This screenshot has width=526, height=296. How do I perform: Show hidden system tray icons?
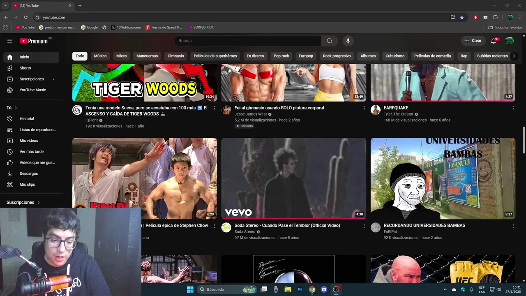point(445,289)
